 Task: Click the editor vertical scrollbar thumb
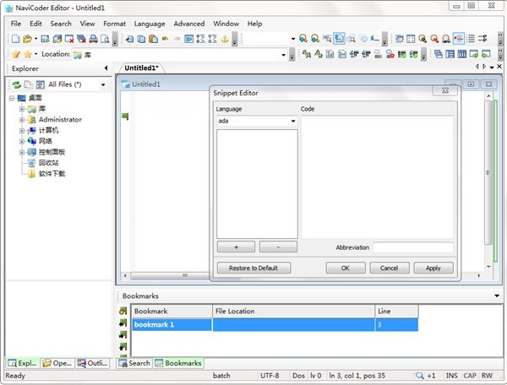[x=488, y=172]
